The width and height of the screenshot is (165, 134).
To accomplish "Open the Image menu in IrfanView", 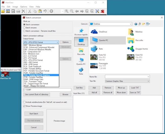I will (x=15, y=7).
